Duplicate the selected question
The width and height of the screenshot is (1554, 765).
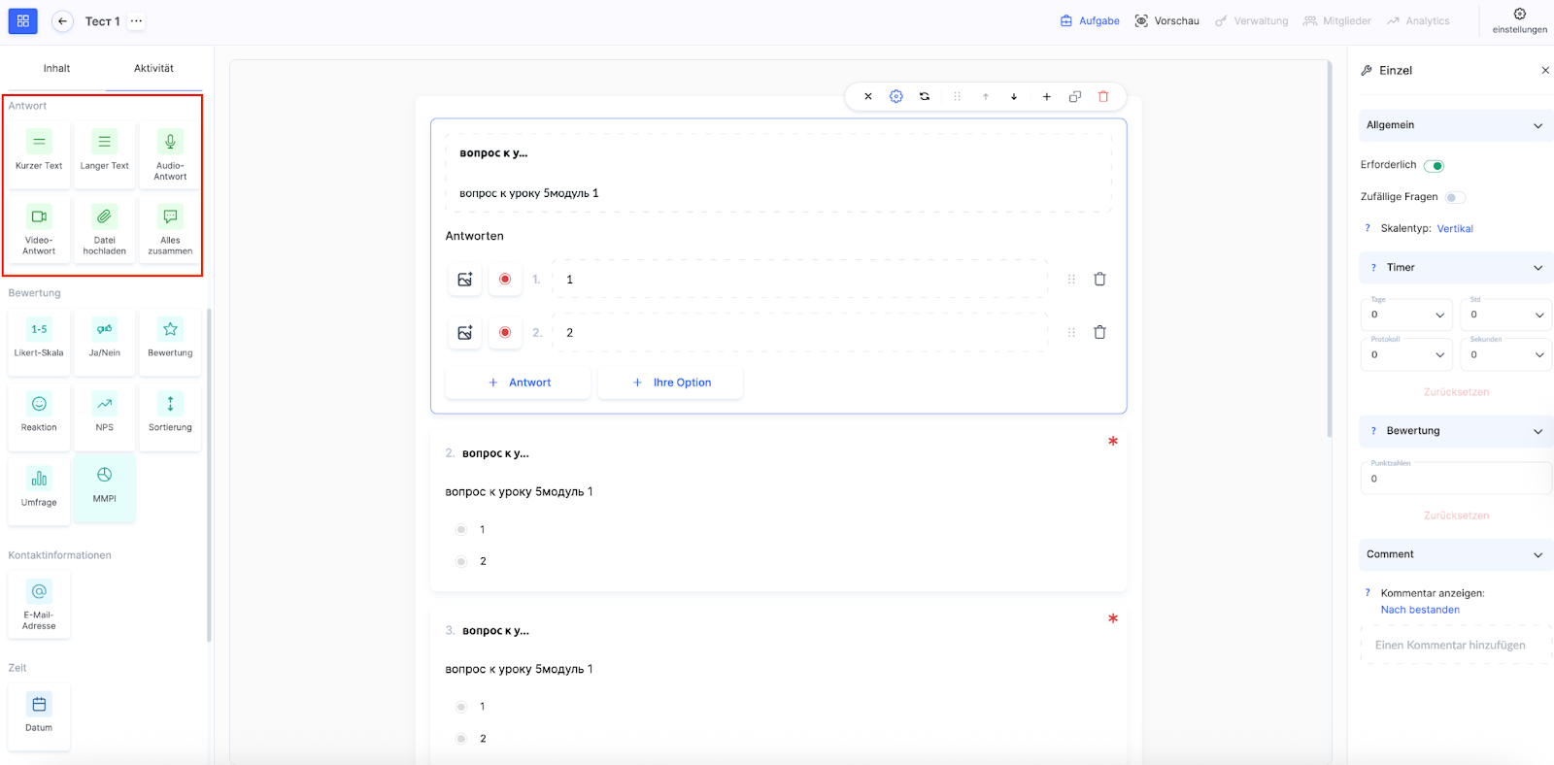1075,96
